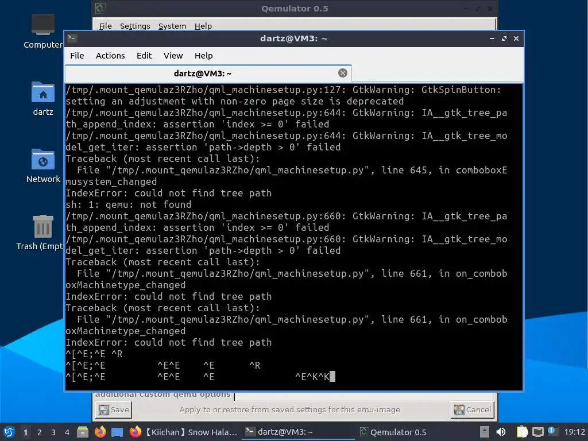Click the panel clock showing 19:12
Image resolution: width=588 pixels, height=441 pixels.
(574, 432)
